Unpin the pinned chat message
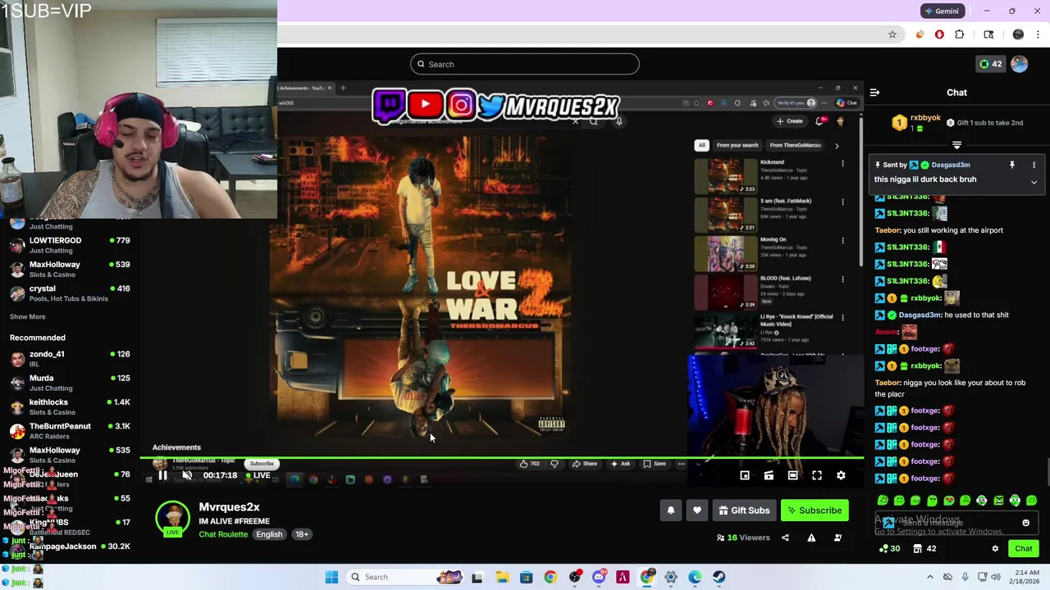Image resolution: width=1050 pixels, height=590 pixels. (x=1011, y=165)
